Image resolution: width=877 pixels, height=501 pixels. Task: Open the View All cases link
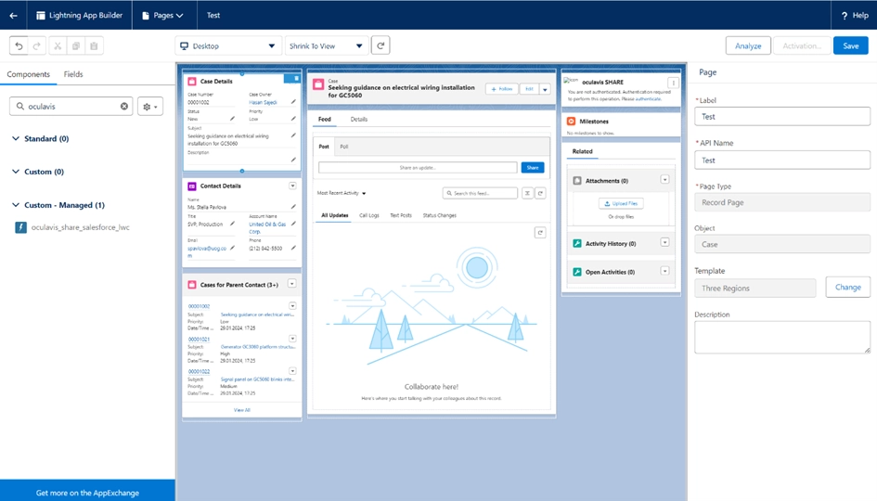(x=241, y=410)
